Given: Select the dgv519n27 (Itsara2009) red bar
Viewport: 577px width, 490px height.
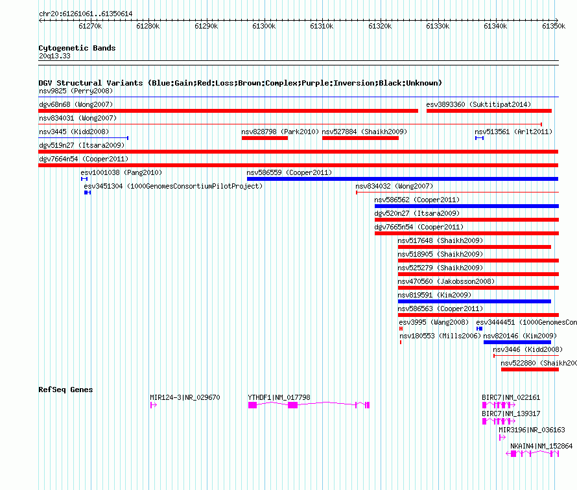Looking at the screenshot, I should coord(298,152).
